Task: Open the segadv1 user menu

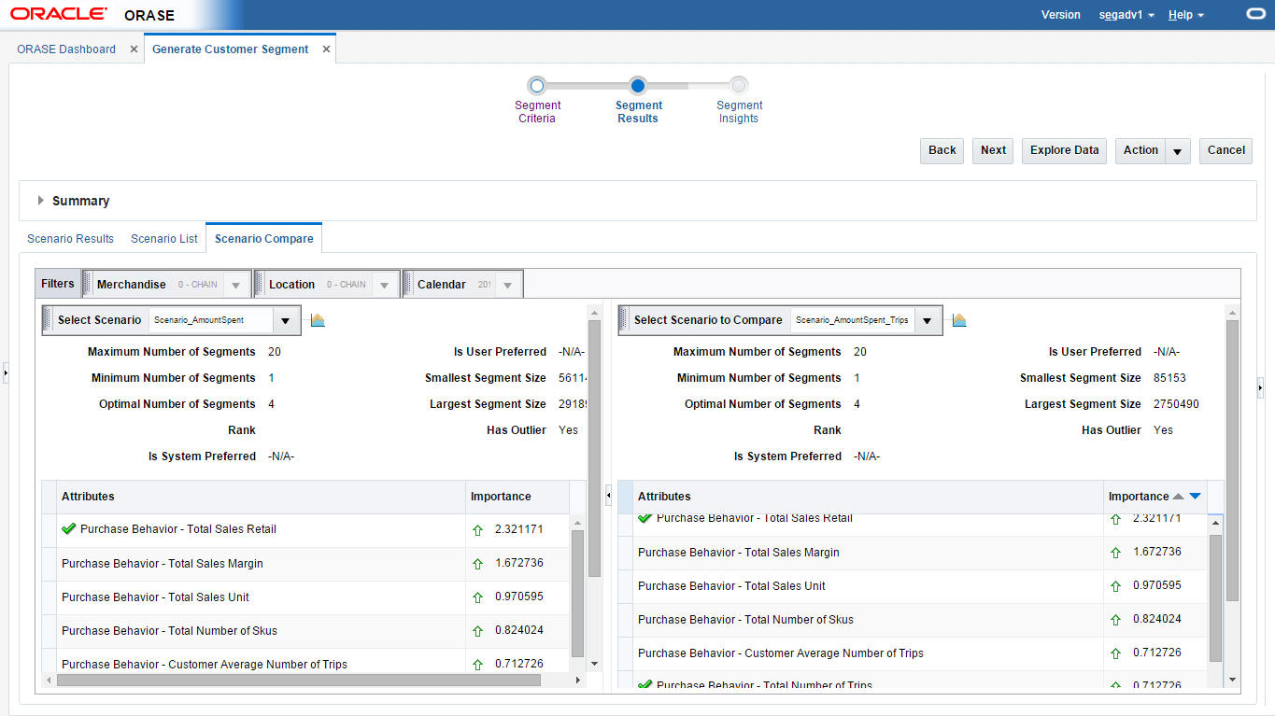Action: [1127, 15]
